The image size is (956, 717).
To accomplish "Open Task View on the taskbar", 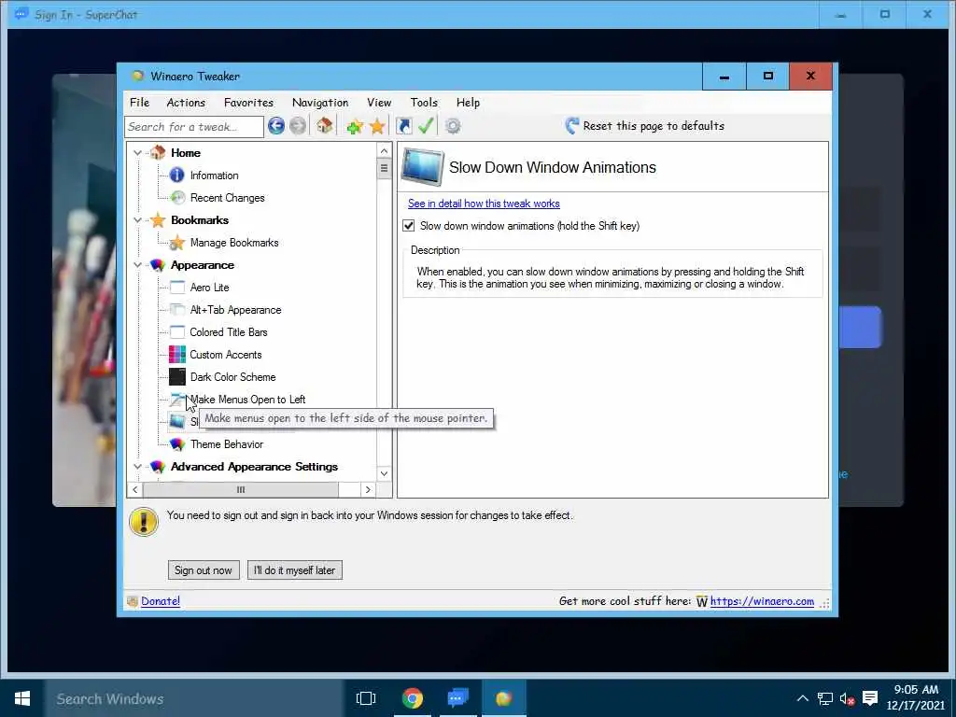I will [x=366, y=698].
